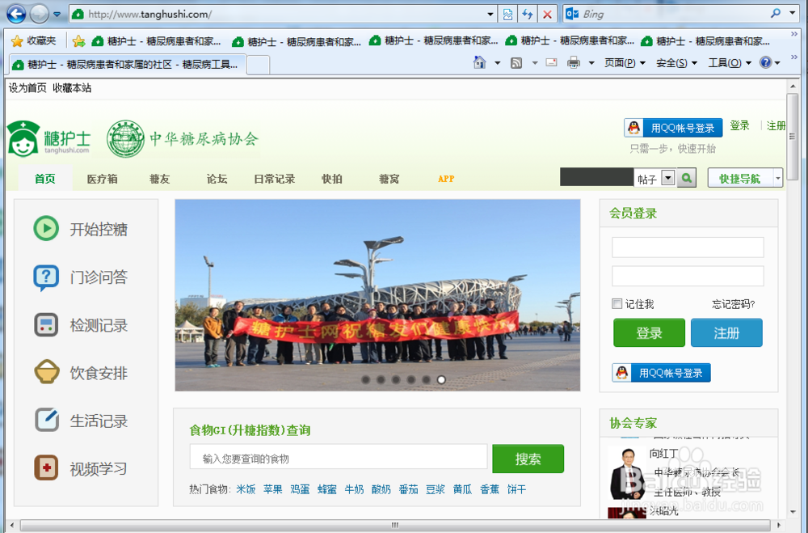This screenshot has height=533, width=808.
Task: Click the green magnifier search icon
Action: pyautogui.click(x=686, y=177)
